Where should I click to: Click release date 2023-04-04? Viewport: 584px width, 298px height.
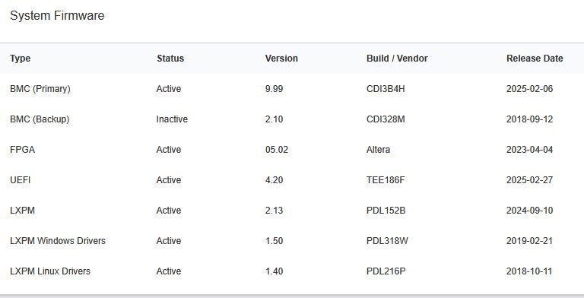tap(529, 150)
